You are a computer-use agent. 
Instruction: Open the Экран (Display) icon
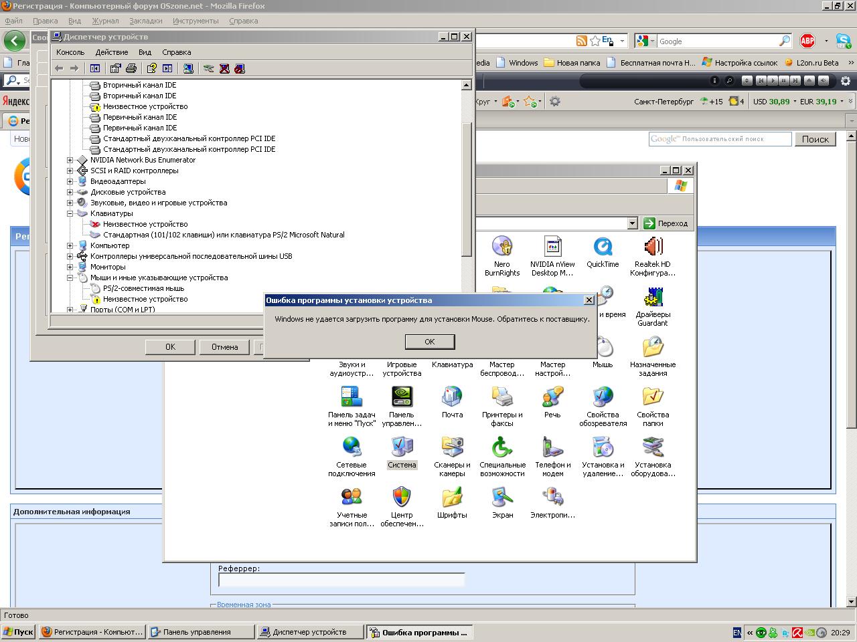coord(502,498)
